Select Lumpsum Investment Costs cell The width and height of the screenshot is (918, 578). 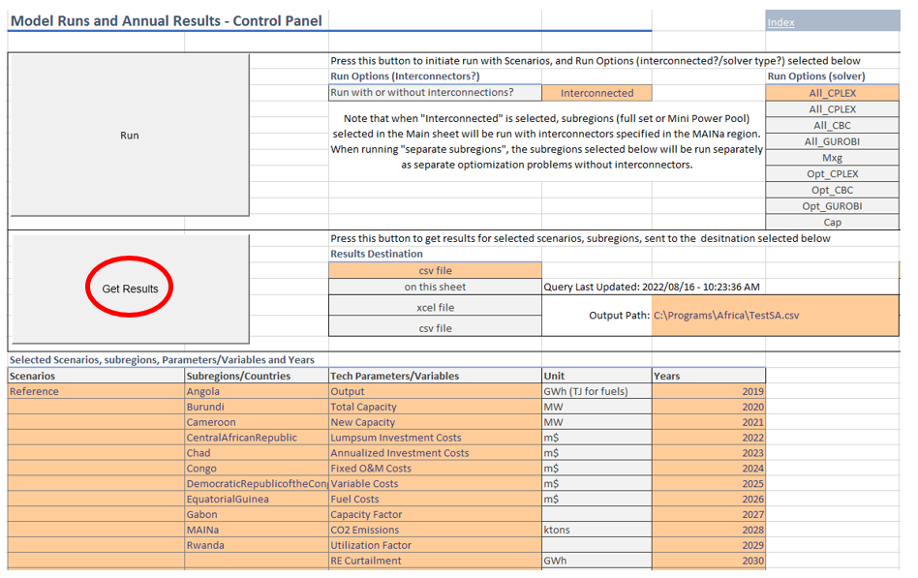(x=435, y=438)
